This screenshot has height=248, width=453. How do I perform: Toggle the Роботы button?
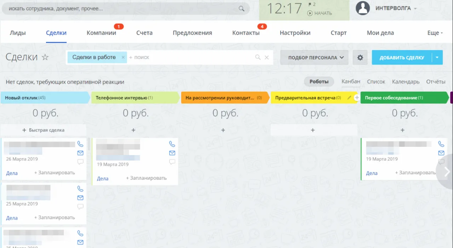pos(319,82)
